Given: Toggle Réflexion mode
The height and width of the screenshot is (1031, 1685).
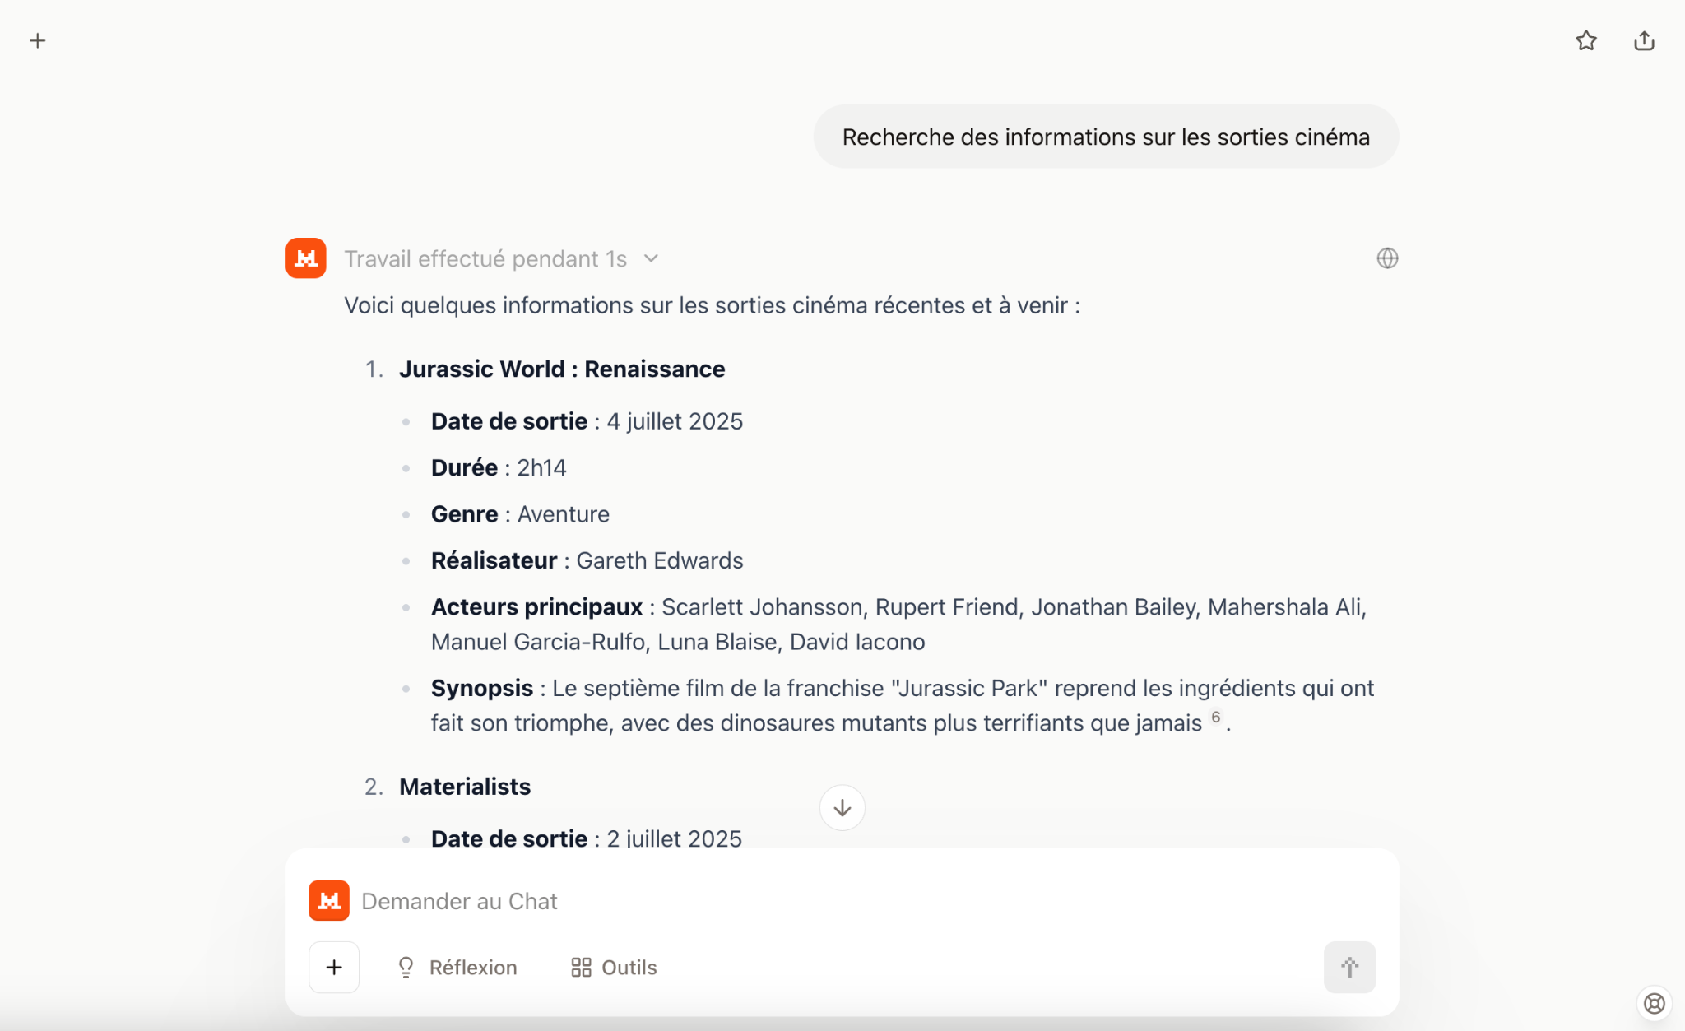Looking at the screenshot, I should [x=457, y=967].
